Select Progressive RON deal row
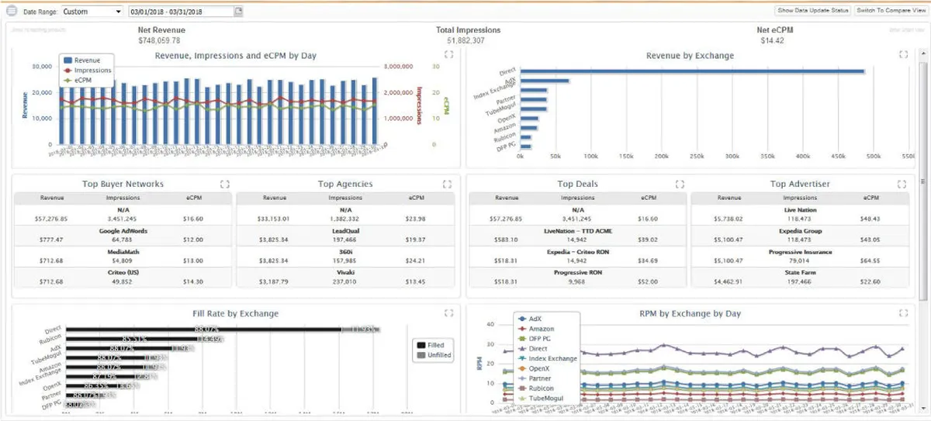The width and height of the screenshot is (931, 421). tap(578, 278)
